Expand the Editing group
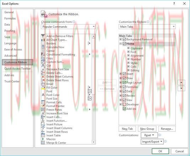This screenshot has width=190, height=156. coord(129,70)
